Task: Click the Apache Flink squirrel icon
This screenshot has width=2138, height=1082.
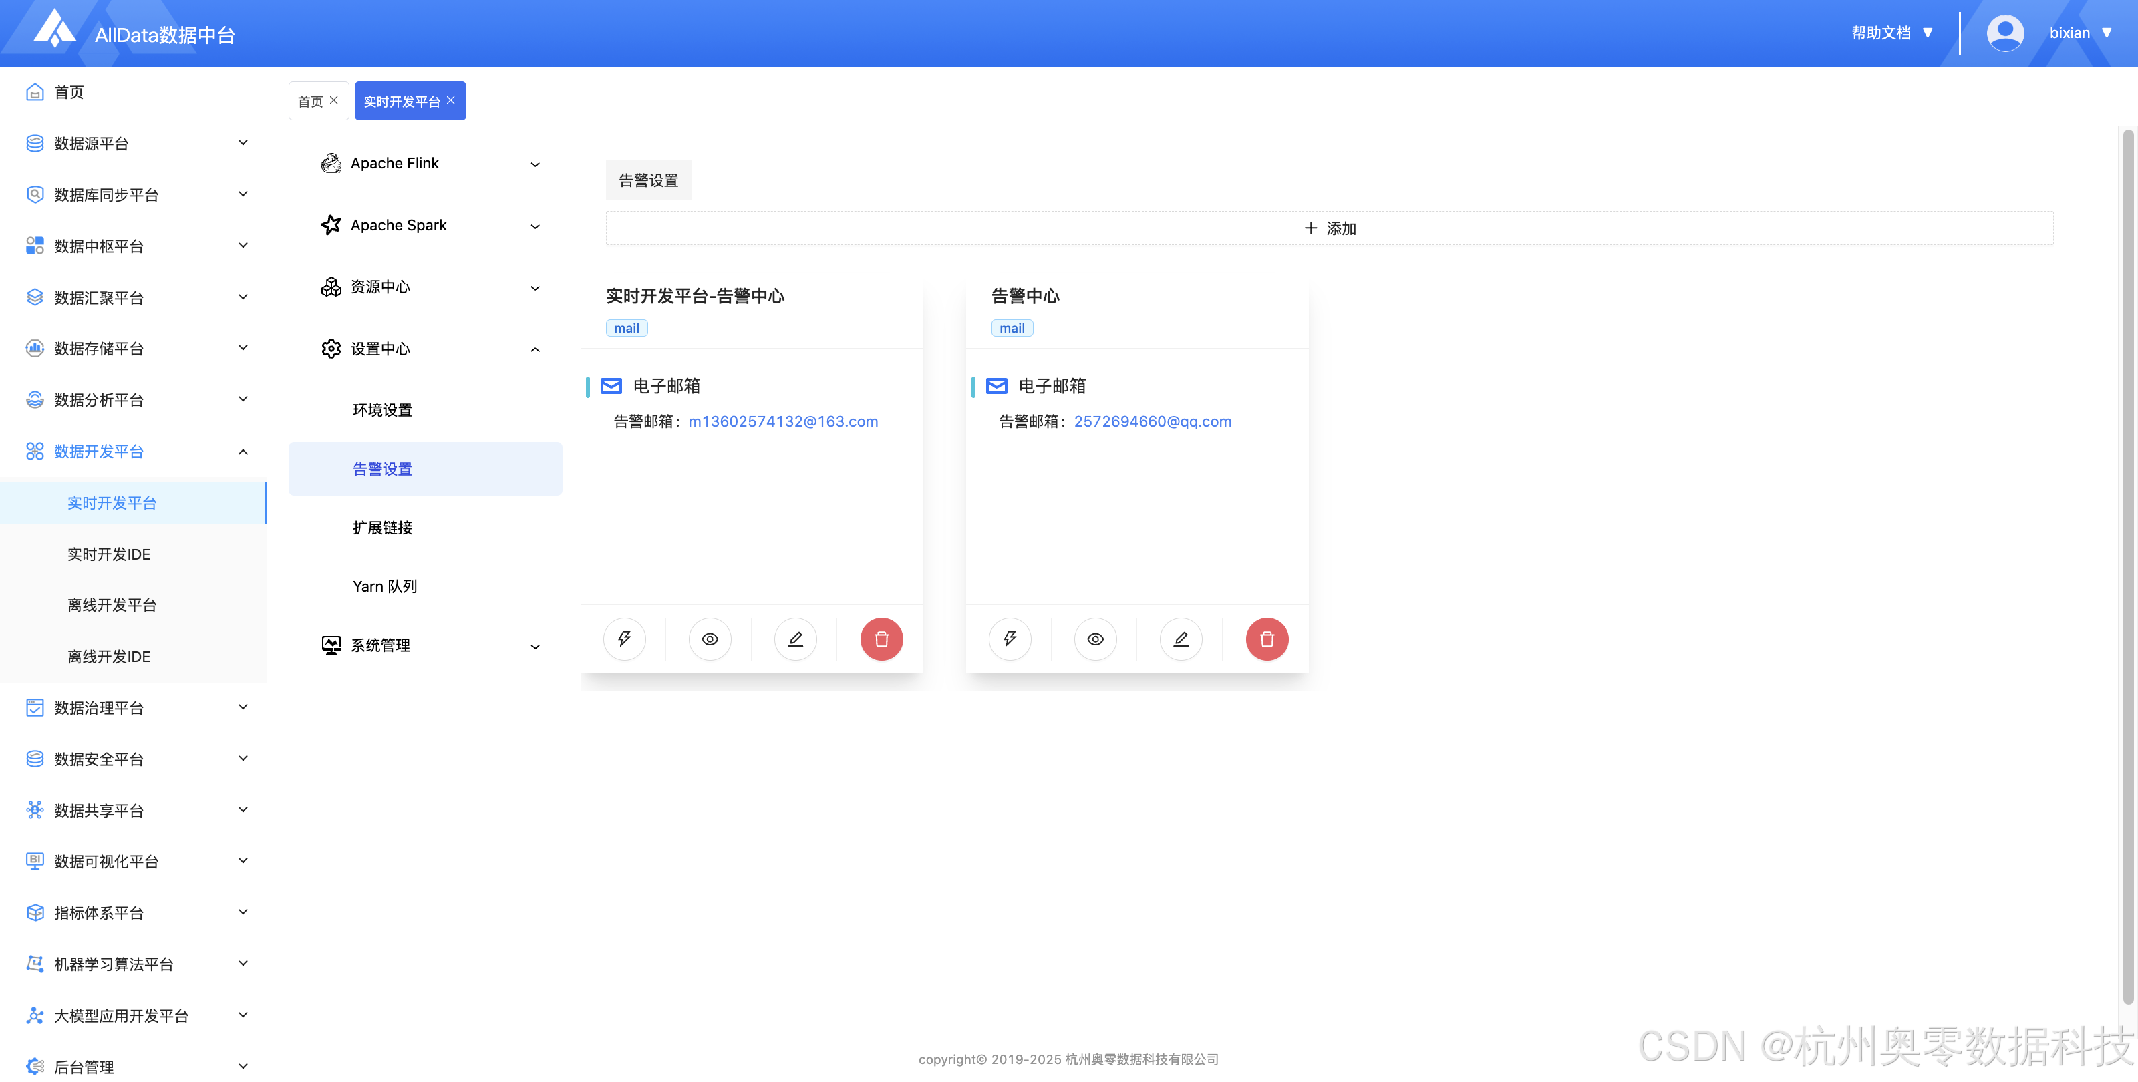Action: pyautogui.click(x=331, y=164)
